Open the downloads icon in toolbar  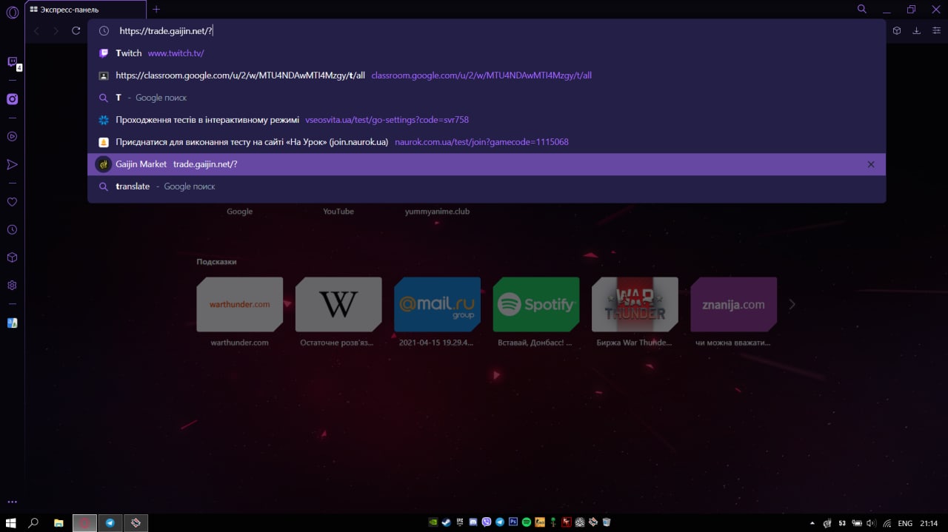click(917, 30)
